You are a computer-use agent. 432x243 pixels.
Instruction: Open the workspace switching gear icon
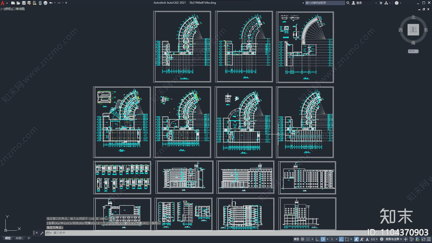382,239
